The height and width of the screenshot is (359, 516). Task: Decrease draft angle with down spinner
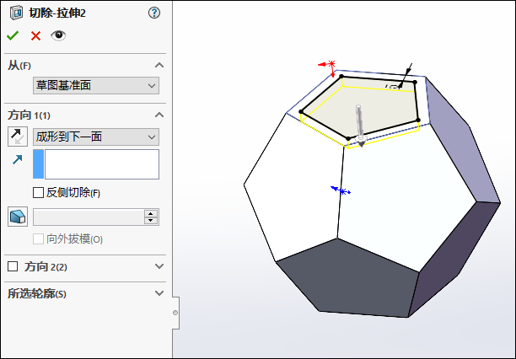click(151, 221)
